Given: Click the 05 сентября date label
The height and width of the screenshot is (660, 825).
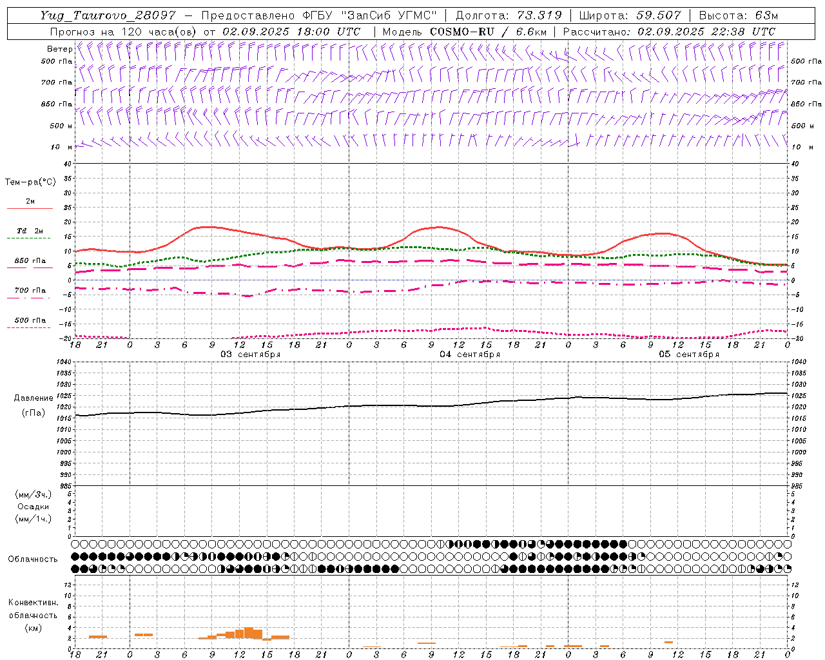Looking at the screenshot, I should [688, 354].
